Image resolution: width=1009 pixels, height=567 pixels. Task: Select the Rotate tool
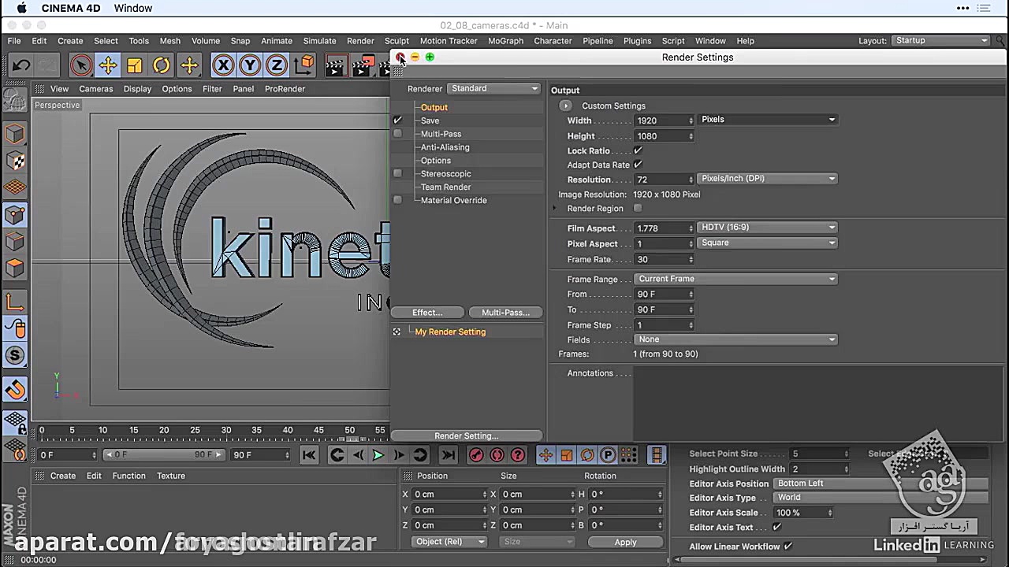(x=161, y=65)
